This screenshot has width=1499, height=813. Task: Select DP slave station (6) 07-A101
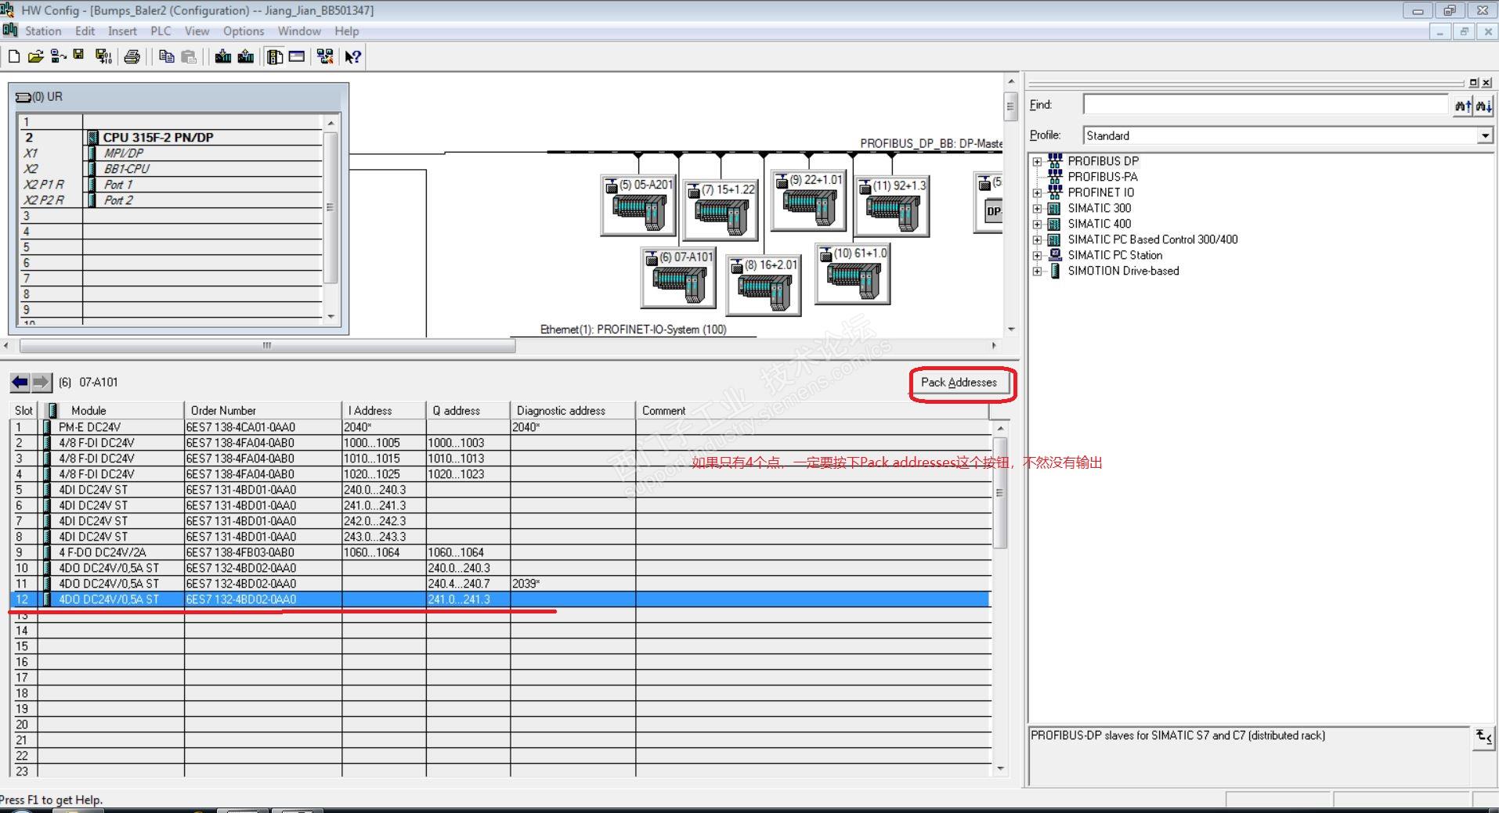678,278
